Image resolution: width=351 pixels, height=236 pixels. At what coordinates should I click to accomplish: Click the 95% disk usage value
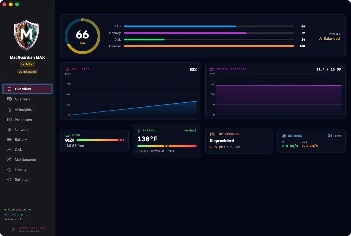70,141
